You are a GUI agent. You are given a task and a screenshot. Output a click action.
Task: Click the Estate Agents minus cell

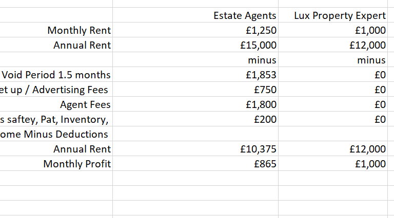click(262, 60)
